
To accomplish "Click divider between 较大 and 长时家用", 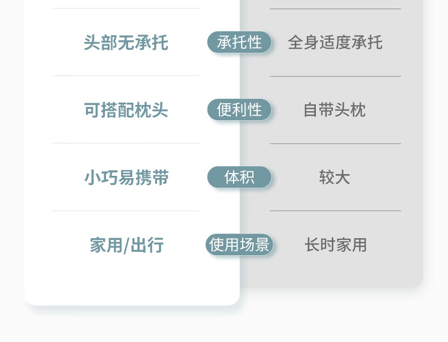I will (x=335, y=211).
